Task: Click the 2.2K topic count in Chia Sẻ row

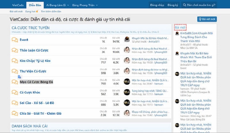Action: coord(103,115)
